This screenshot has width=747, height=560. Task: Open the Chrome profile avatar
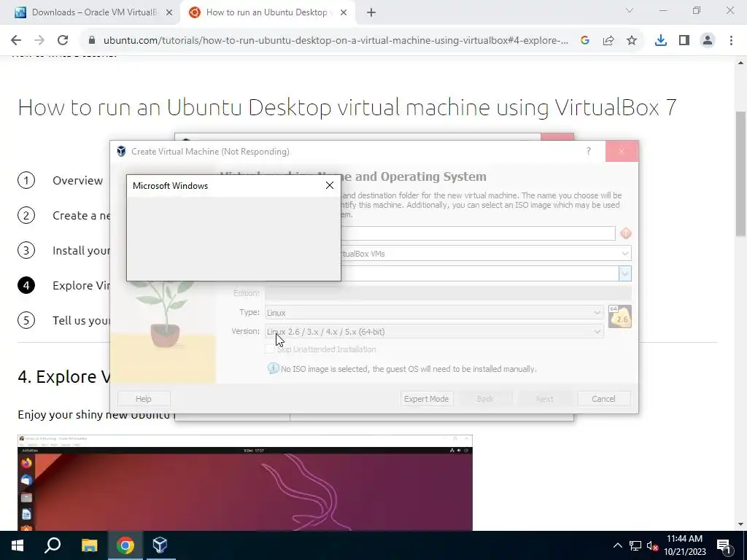(x=708, y=41)
